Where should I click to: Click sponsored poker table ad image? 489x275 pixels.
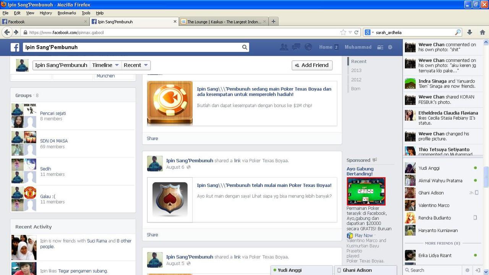pyautogui.click(x=366, y=191)
